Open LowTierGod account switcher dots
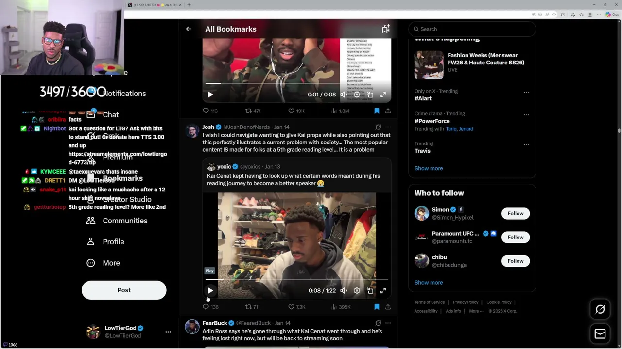This screenshot has width=622, height=349. pyautogui.click(x=168, y=332)
